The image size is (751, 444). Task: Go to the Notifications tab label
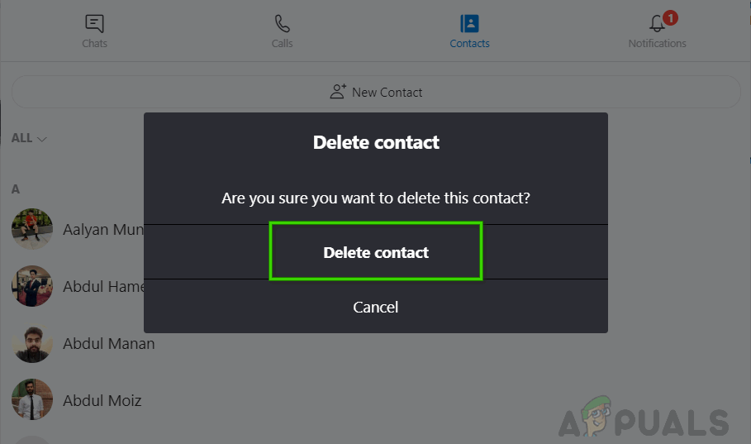(x=657, y=43)
